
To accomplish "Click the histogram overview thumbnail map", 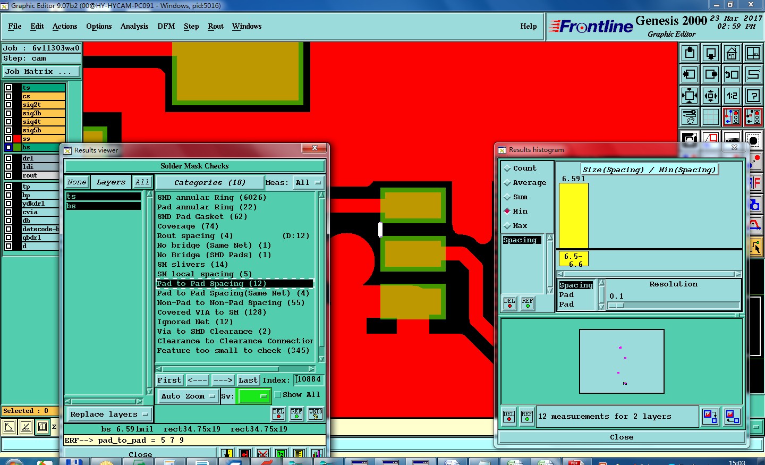I will coord(622,361).
